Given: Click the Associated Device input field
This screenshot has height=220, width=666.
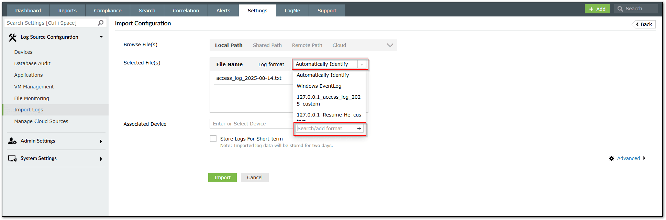Looking at the screenshot, I should point(251,124).
